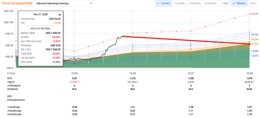260x118 pixels.
Task: Click the Dividends N/AE cell
Action: pos(249,89)
